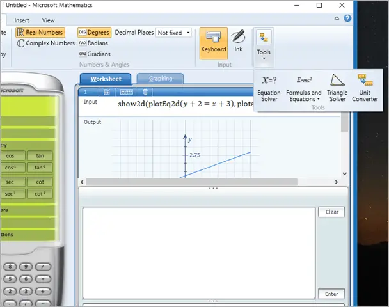Click the show2d input expression
Screen dimensions: 389x307
186,104
